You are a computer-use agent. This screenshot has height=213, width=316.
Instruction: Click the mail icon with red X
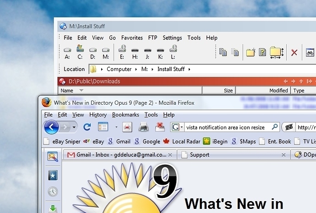160,127
